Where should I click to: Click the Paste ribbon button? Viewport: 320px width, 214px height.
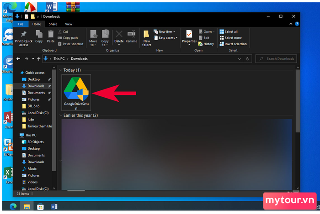51,37
